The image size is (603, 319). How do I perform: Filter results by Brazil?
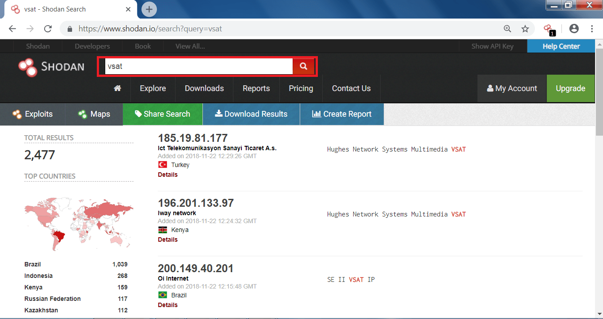tap(33, 264)
